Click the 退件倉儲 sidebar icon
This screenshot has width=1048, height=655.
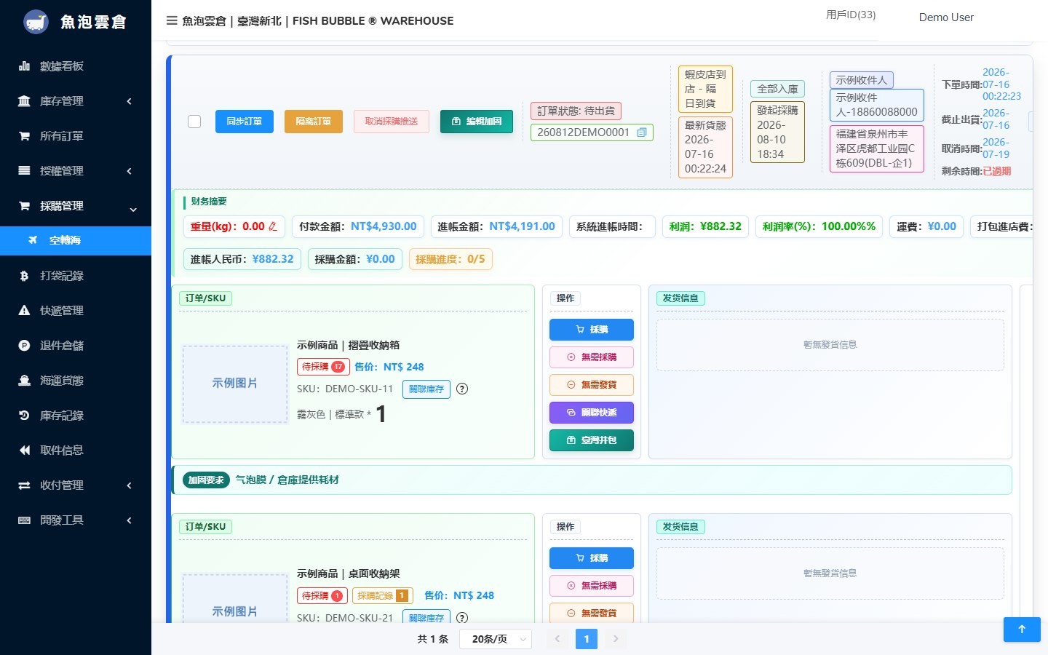click(x=24, y=346)
